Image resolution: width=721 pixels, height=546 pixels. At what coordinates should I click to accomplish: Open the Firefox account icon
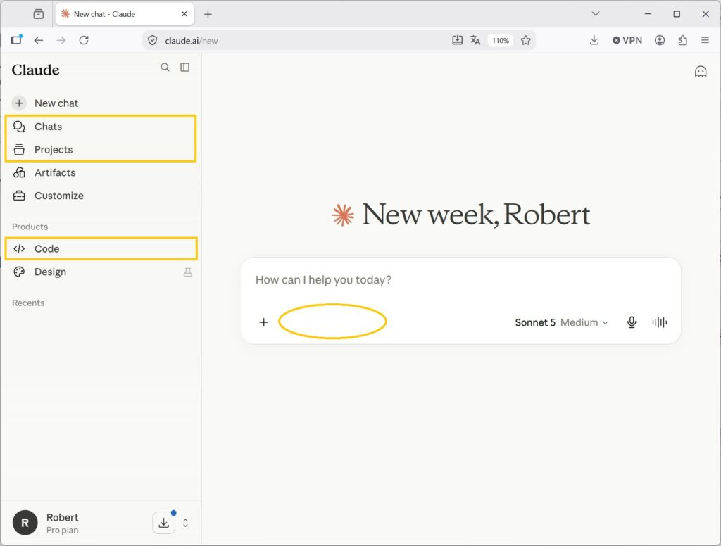[x=660, y=40]
